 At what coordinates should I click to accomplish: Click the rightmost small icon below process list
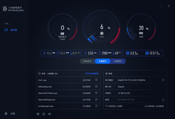coord(49,114)
